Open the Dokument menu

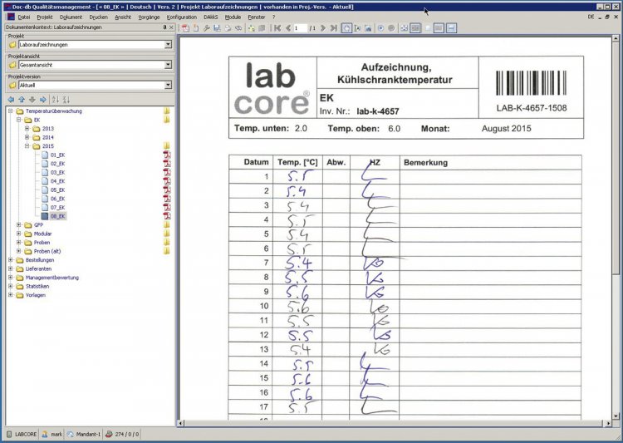[x=71, y=17]
